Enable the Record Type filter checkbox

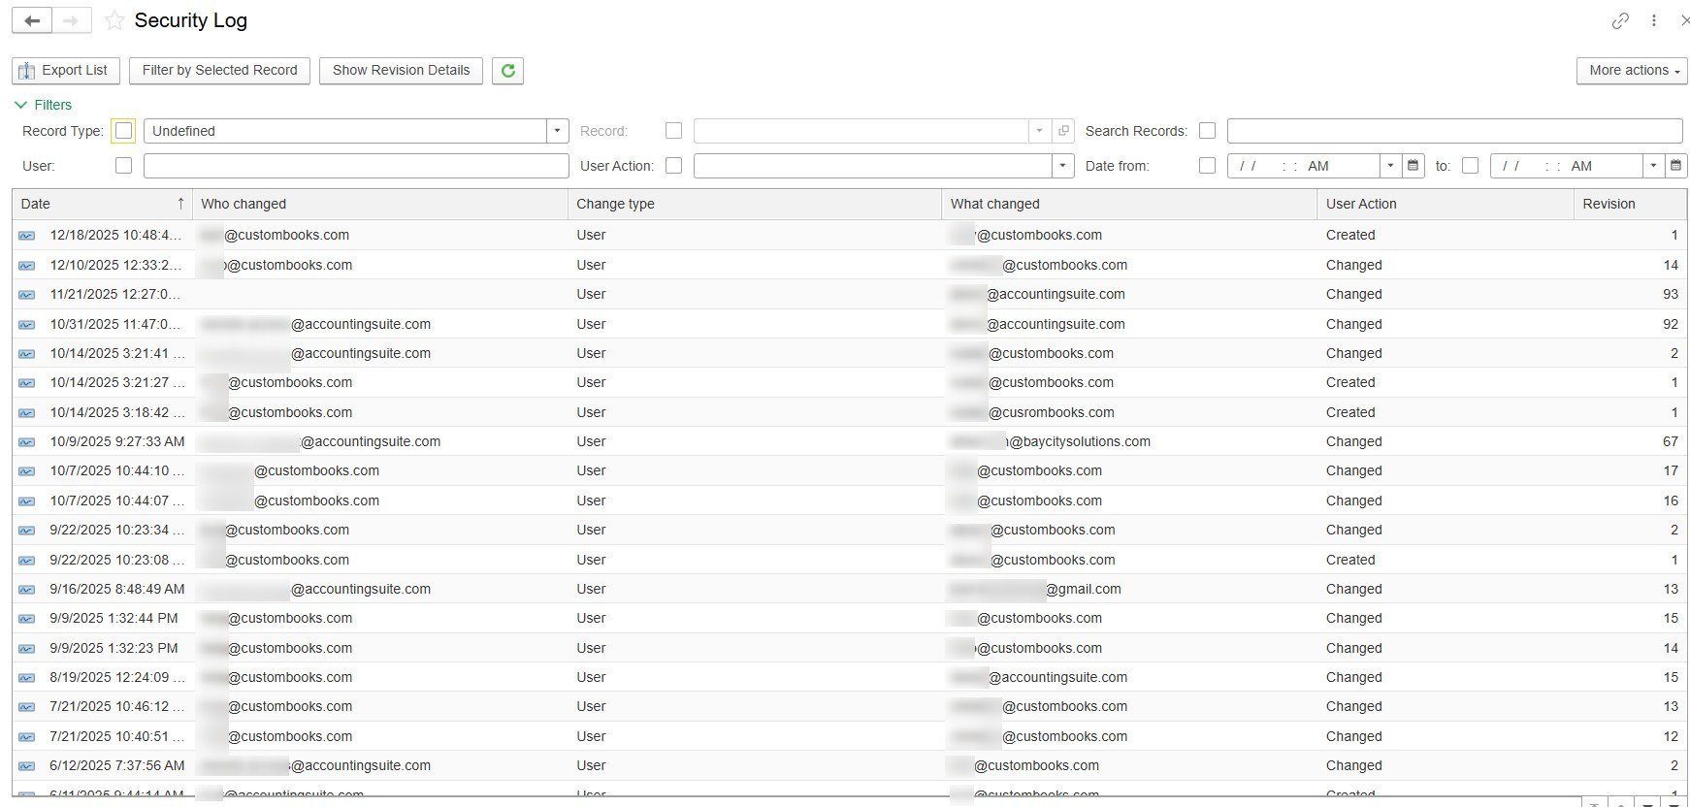pos(123,131)
